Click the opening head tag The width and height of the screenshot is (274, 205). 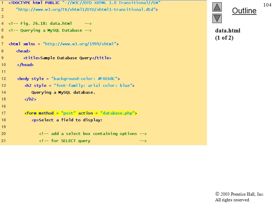click(23, 51)
